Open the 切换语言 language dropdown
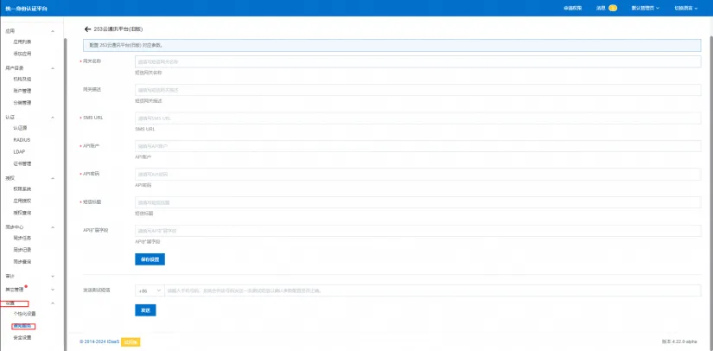This screenshot has height=351, width=713. point(686,8)
